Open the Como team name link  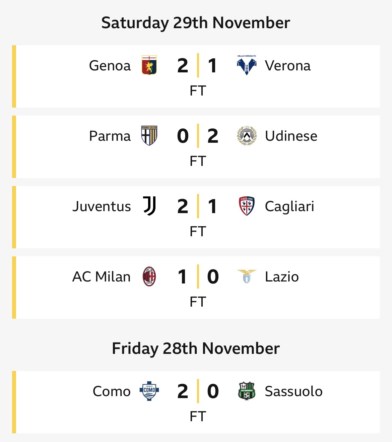pyautogui.click(x=112, y=391)
